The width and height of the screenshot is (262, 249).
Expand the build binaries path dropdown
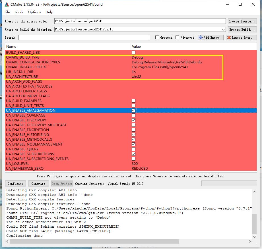223,30
